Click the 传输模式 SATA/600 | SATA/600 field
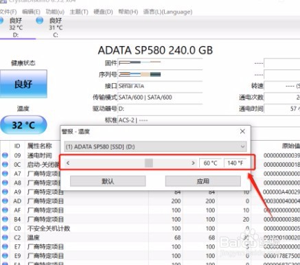The width and height of the screenshot is (300, 265). pos(160,97)
